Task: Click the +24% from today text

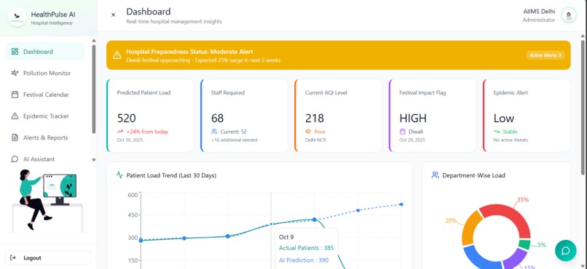Action: click(x=147, y=132)
